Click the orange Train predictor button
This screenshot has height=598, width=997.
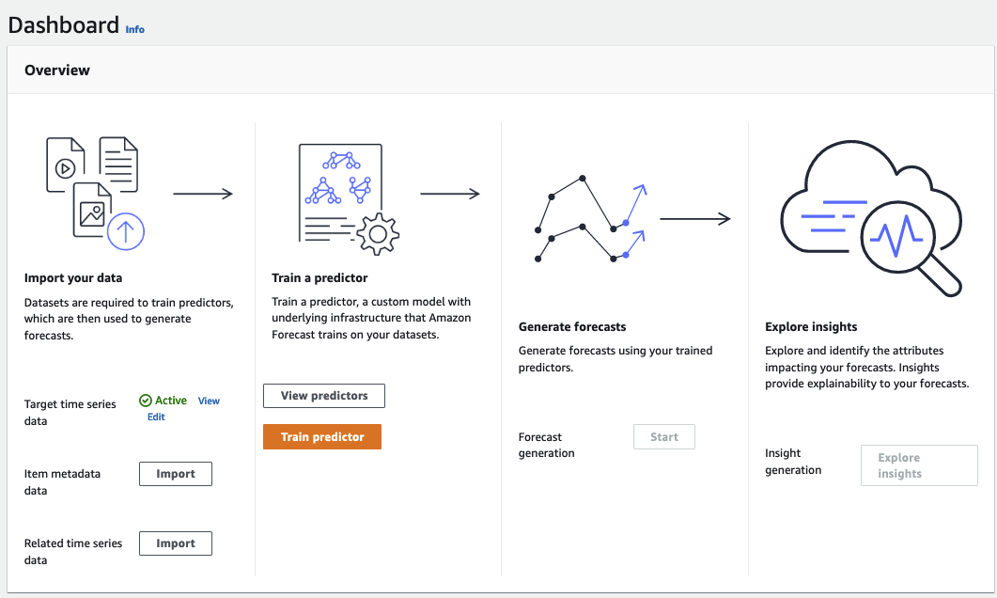(321, 436)
